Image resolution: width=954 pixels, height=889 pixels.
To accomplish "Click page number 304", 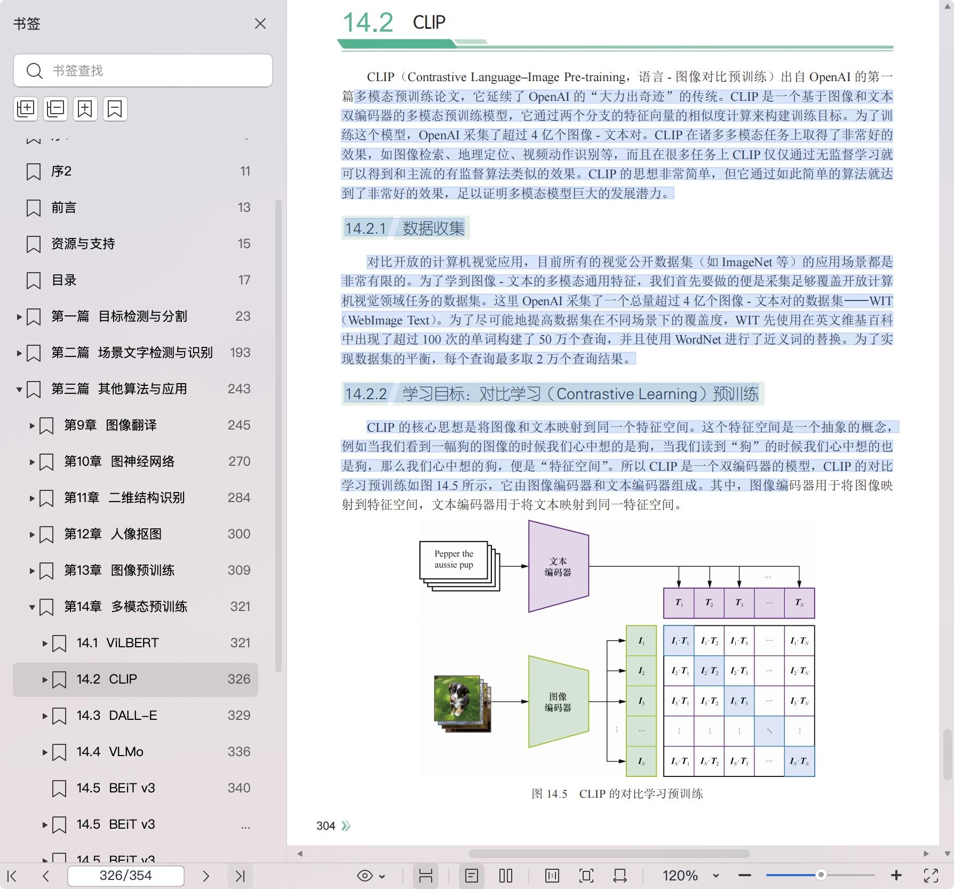I will [x=325, y=826].
